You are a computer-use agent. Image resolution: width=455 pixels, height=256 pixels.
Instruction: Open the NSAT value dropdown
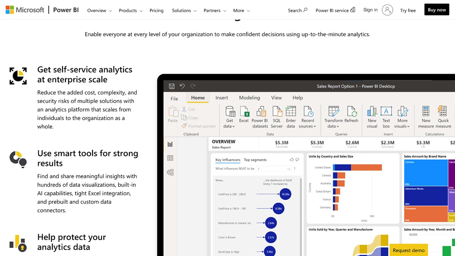tap(274, 169)
